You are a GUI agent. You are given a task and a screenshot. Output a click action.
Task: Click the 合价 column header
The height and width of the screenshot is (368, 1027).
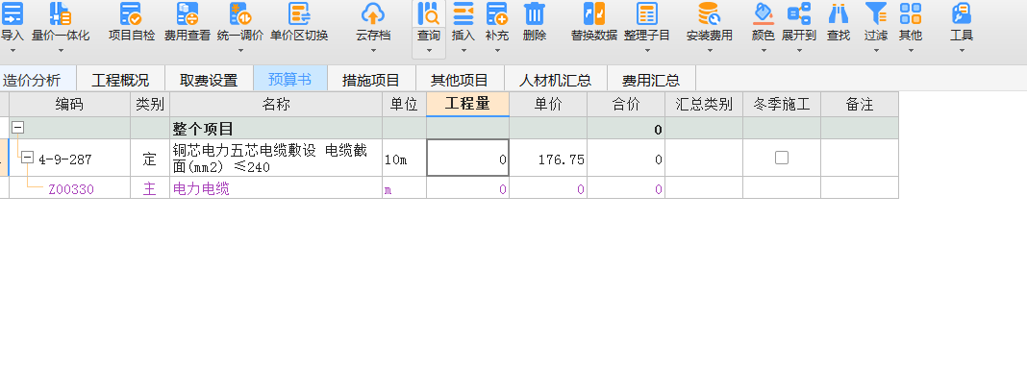[x=626, y=104]
